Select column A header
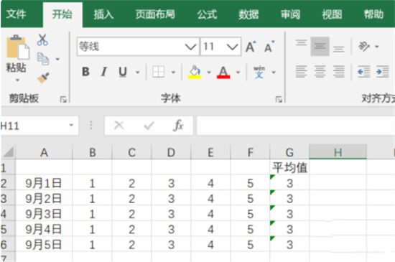395x262 pixels. [44, 152]
